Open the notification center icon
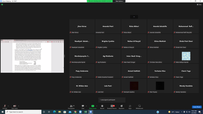203x114 pixels. pos(200,112)
